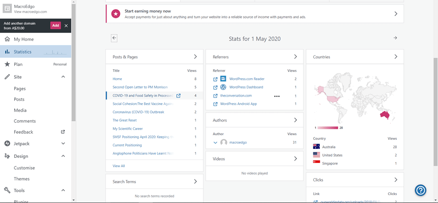Viewport: 438px width, 203px height.
Task: Open external link icon for WordPress.com Reader
Action: coord(215,79)
